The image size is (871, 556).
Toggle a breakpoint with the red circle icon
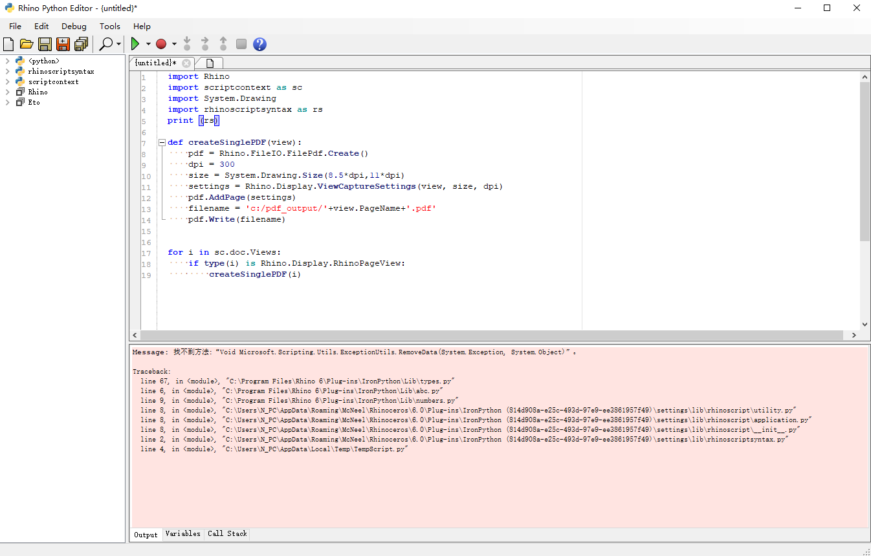click(161, 44)
